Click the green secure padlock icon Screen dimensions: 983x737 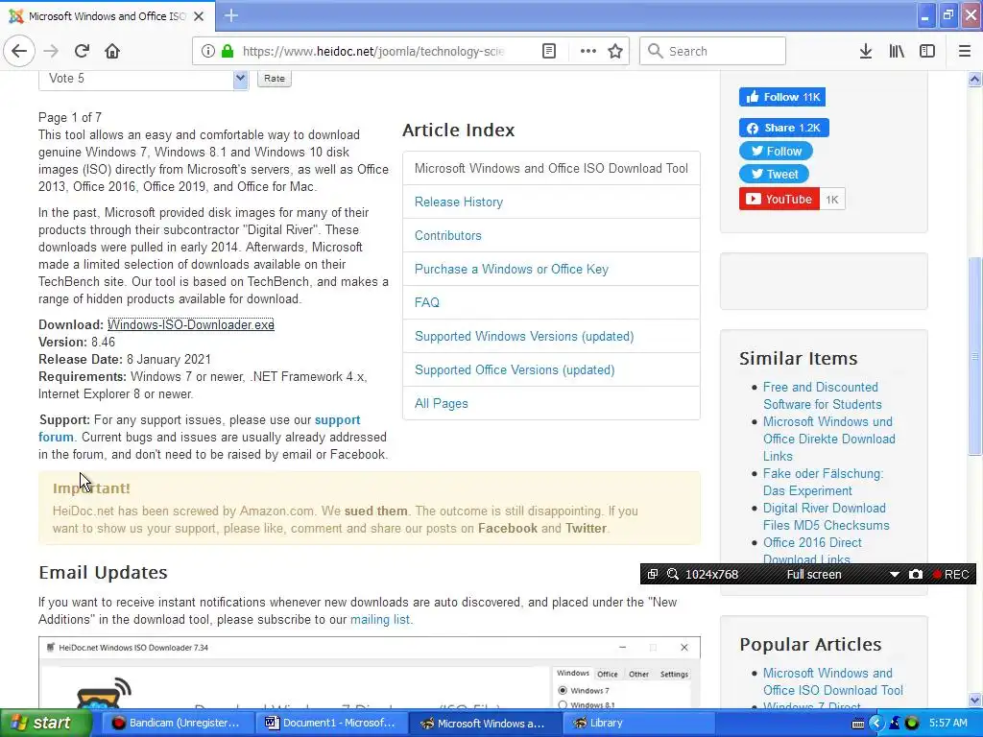pyautogui.click(x=228, y=51)
